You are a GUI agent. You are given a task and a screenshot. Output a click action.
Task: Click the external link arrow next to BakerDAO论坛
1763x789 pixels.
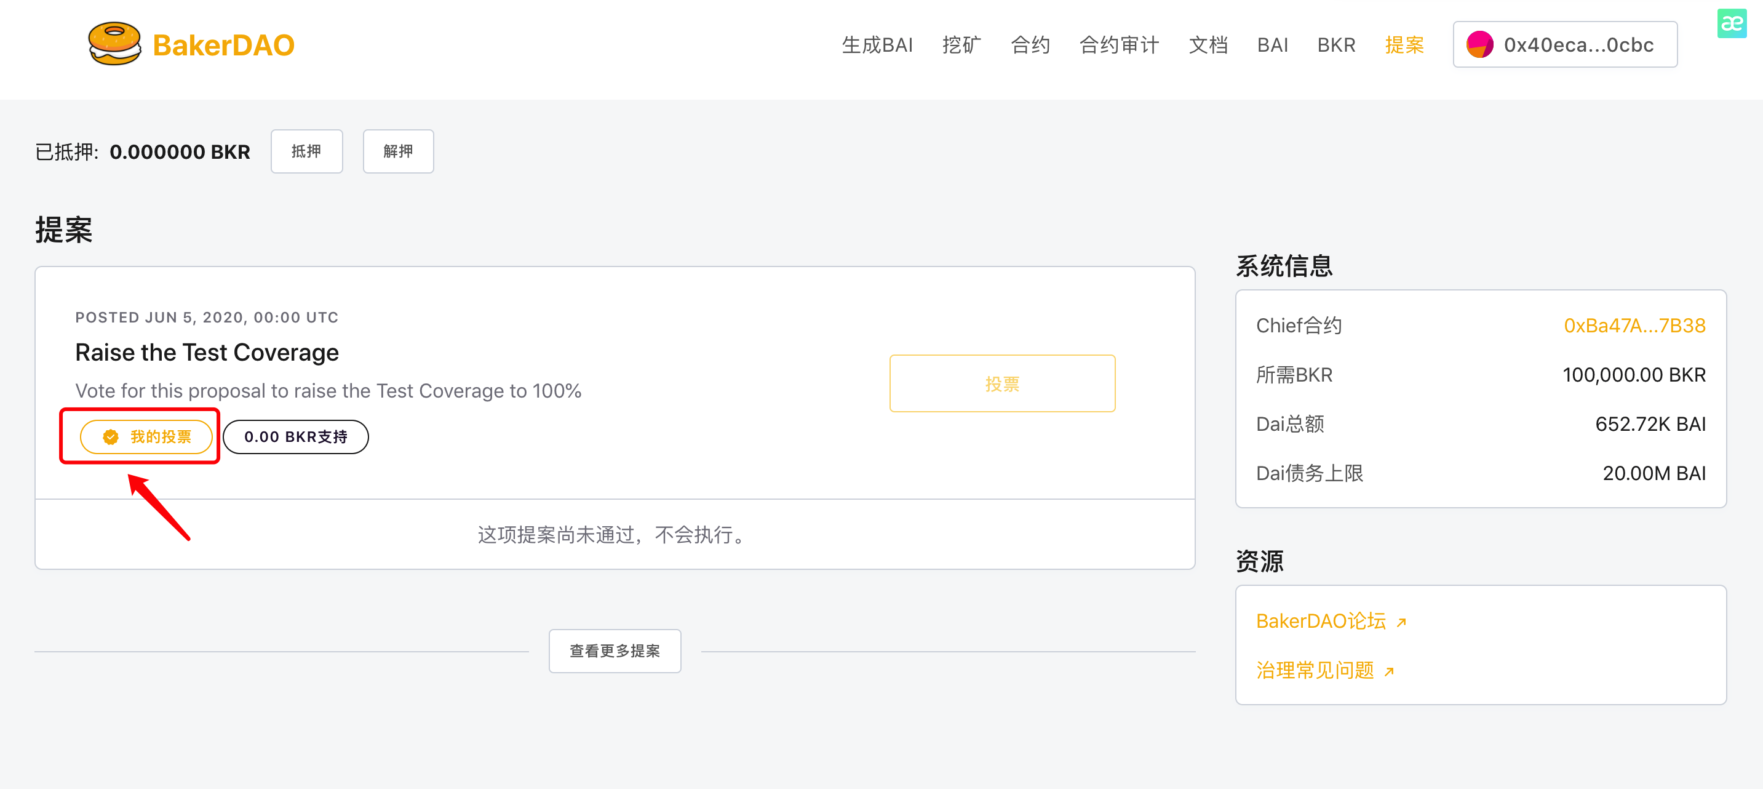point(1401,623)
